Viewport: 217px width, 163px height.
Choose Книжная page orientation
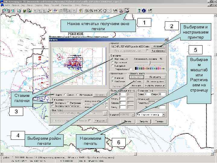click(113, 78)
